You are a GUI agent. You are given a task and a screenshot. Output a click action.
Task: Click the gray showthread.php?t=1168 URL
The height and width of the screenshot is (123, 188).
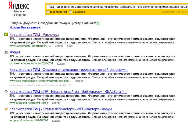pos(41,85)
